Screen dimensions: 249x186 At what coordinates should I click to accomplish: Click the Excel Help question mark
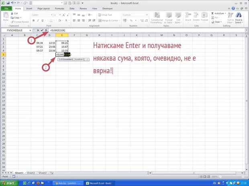[233, 8]
